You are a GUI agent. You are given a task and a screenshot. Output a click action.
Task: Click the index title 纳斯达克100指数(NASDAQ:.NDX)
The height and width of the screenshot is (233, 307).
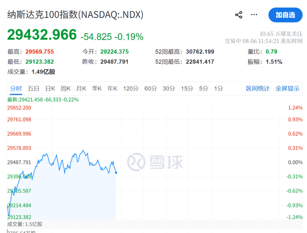(x=75, y=14)
